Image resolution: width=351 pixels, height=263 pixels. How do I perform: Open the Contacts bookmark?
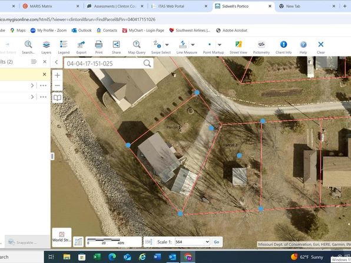point(107,30)
